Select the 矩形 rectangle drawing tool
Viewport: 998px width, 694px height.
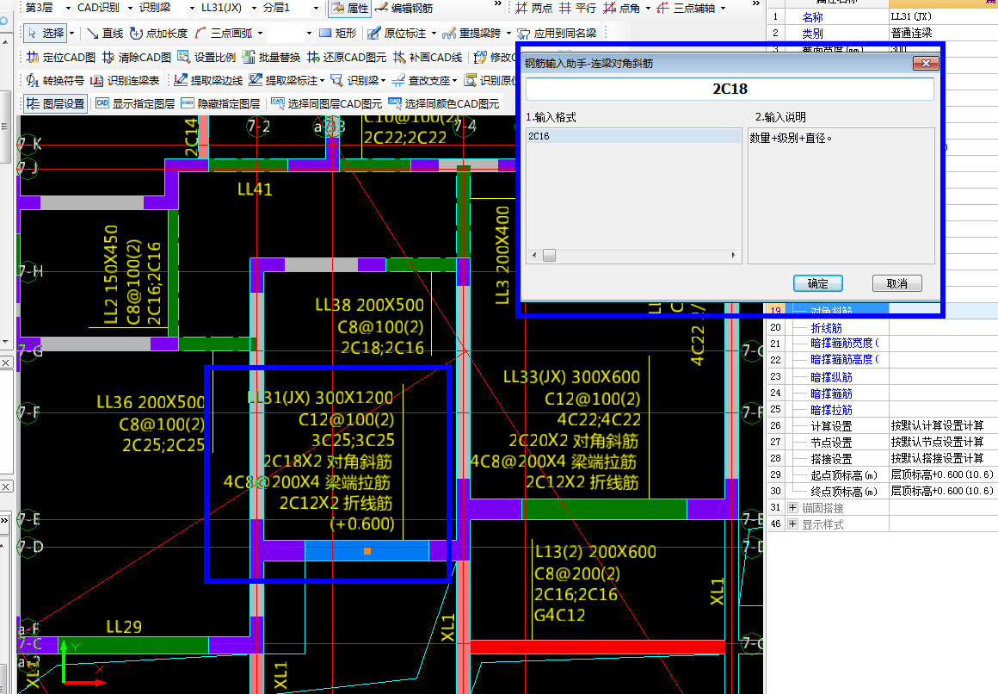338,33
